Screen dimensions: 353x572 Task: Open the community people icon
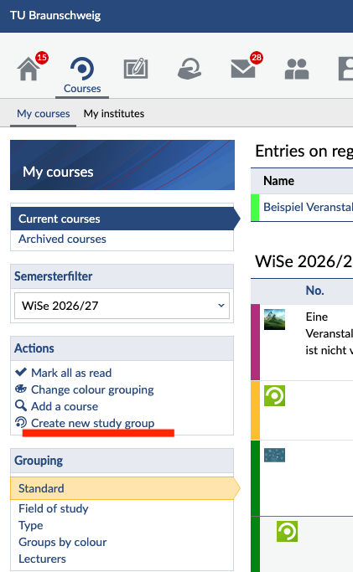(x=297, y=70)
